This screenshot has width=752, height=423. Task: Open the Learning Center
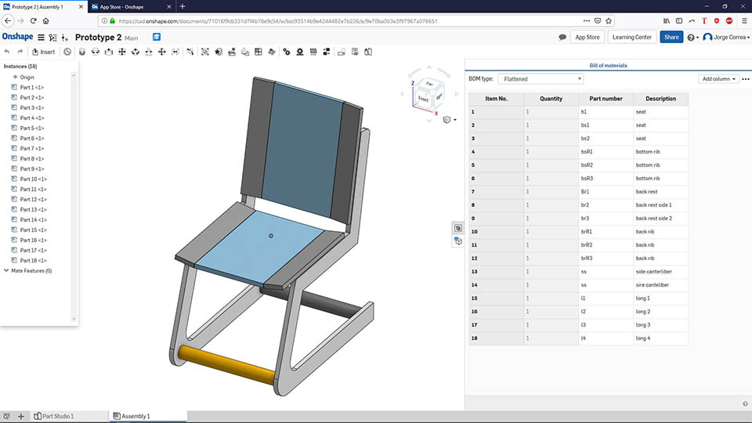(x=631, y=37)
